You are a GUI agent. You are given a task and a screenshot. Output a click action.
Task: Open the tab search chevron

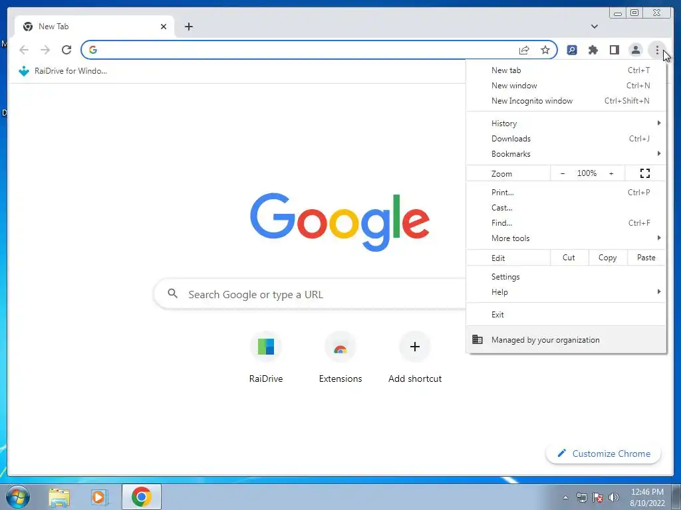(594, 27)
